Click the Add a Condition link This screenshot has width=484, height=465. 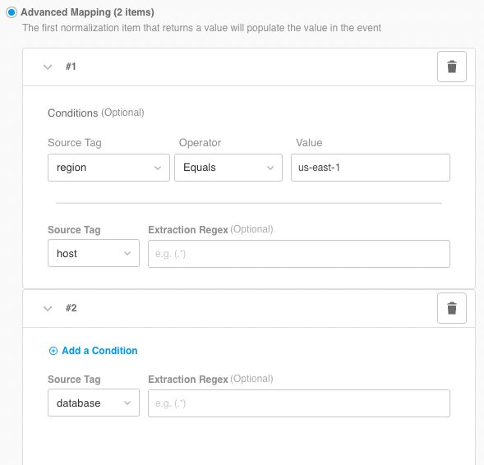click(99, 351)
